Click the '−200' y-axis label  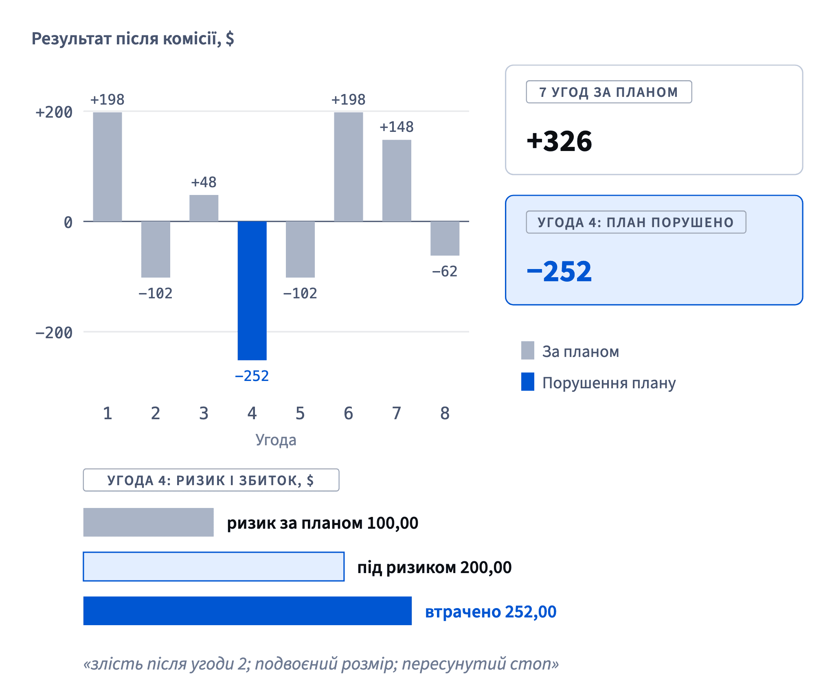tap(54, 333)
